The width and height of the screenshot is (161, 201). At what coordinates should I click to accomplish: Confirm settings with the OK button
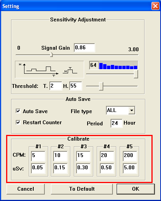coord(136,189)
